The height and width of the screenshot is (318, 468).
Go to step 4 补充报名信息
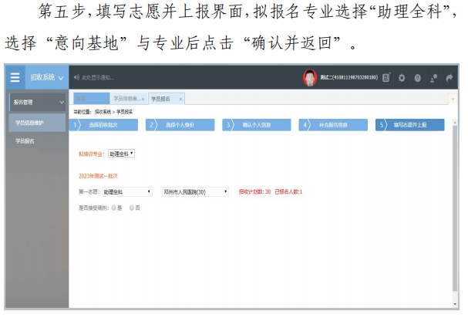pyautogui.click(x=333, y=125)
